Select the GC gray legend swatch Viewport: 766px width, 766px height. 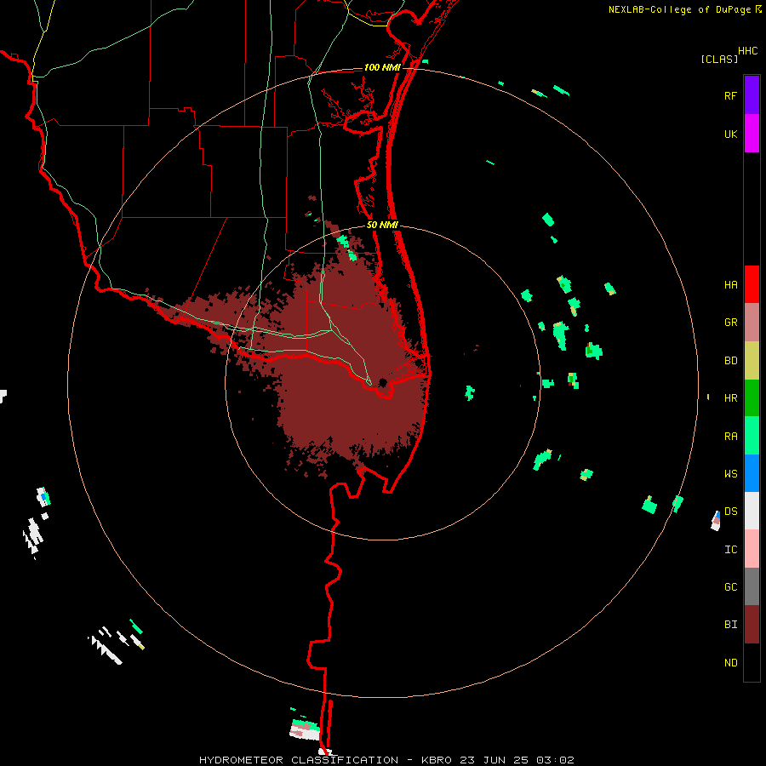click(752, 586)
